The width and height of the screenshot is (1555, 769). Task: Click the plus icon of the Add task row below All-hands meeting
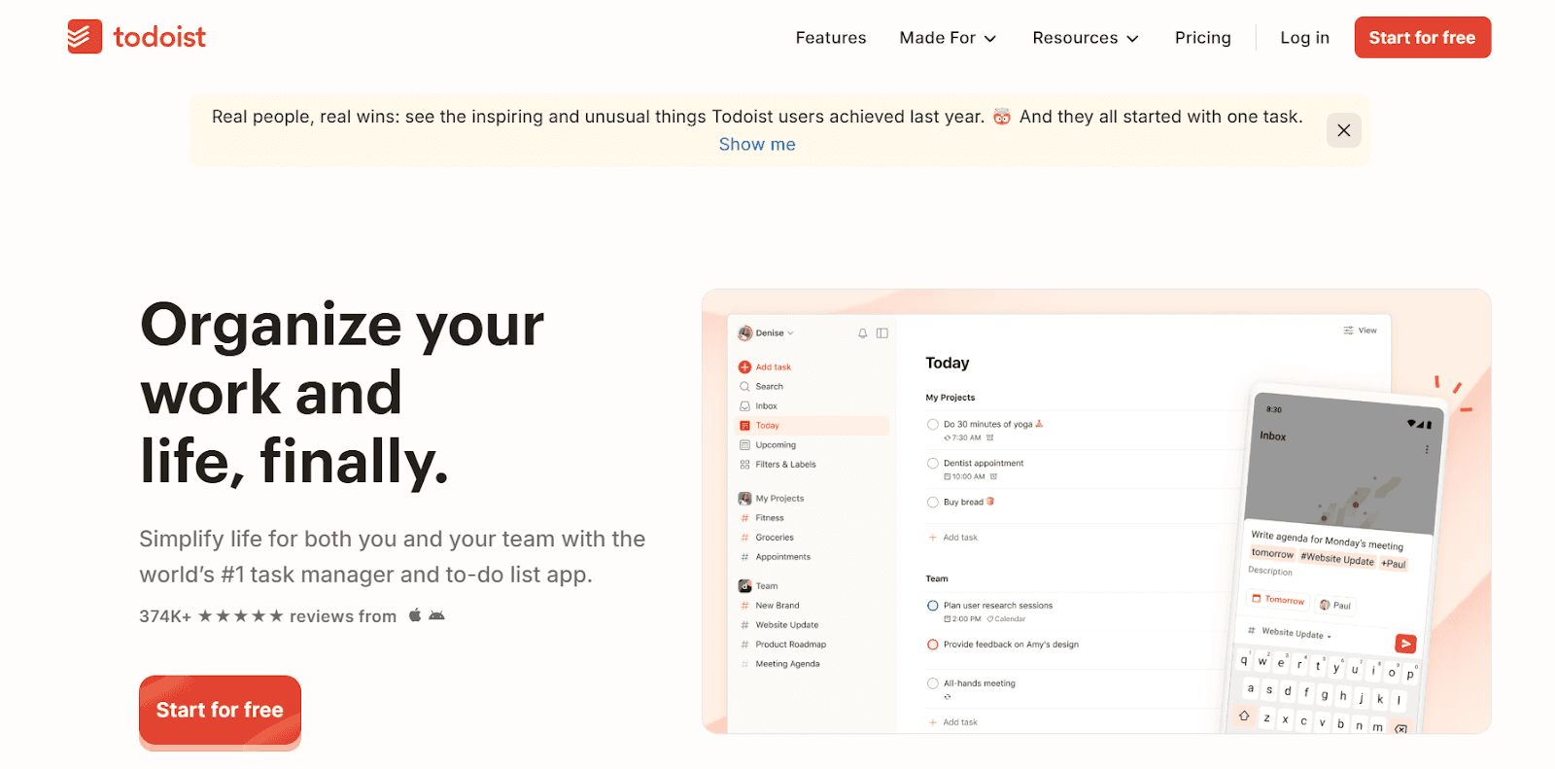click(932, 722)
